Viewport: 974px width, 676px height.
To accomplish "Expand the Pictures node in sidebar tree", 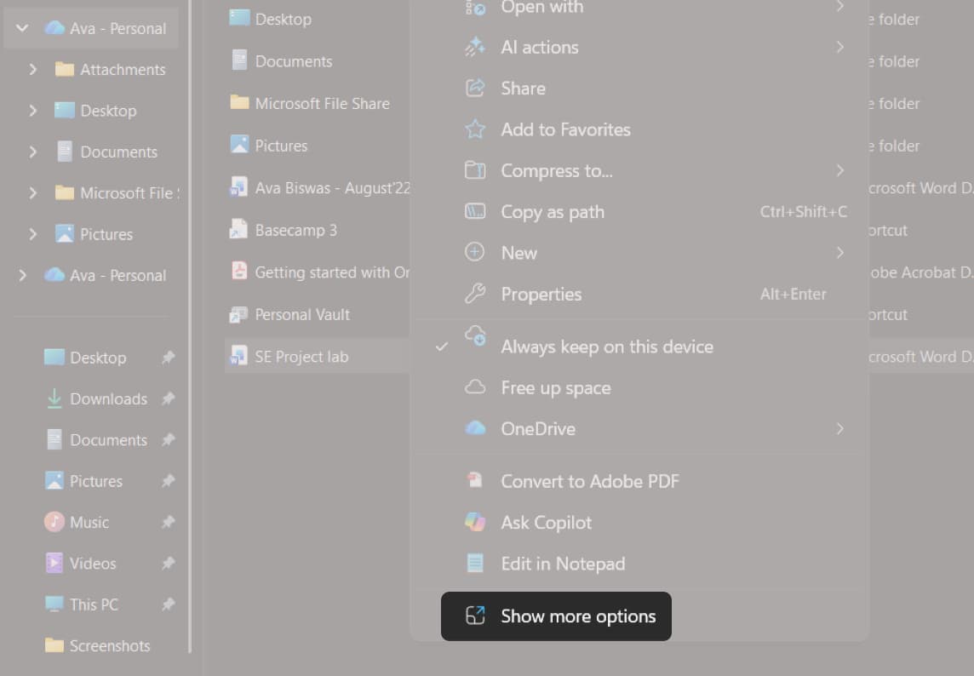I will [33, 234].
